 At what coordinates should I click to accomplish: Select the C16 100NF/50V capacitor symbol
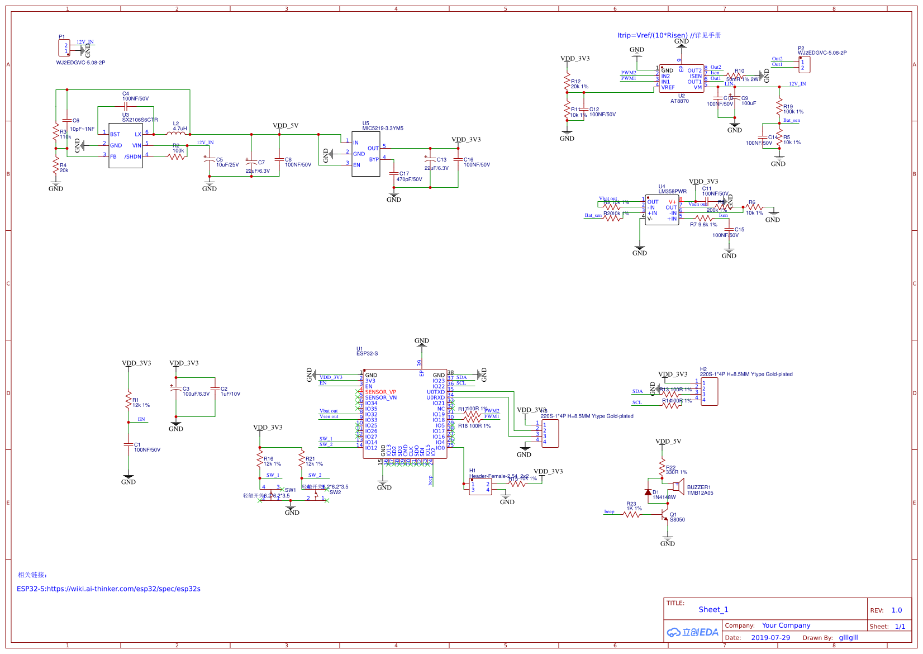(x=458, y=159)
